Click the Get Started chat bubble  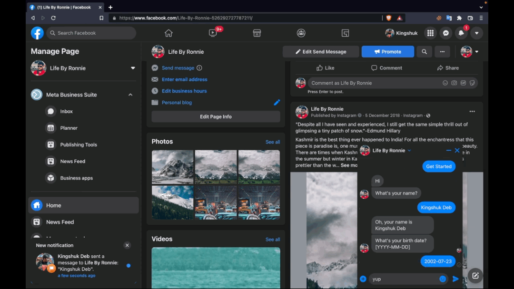439,166
